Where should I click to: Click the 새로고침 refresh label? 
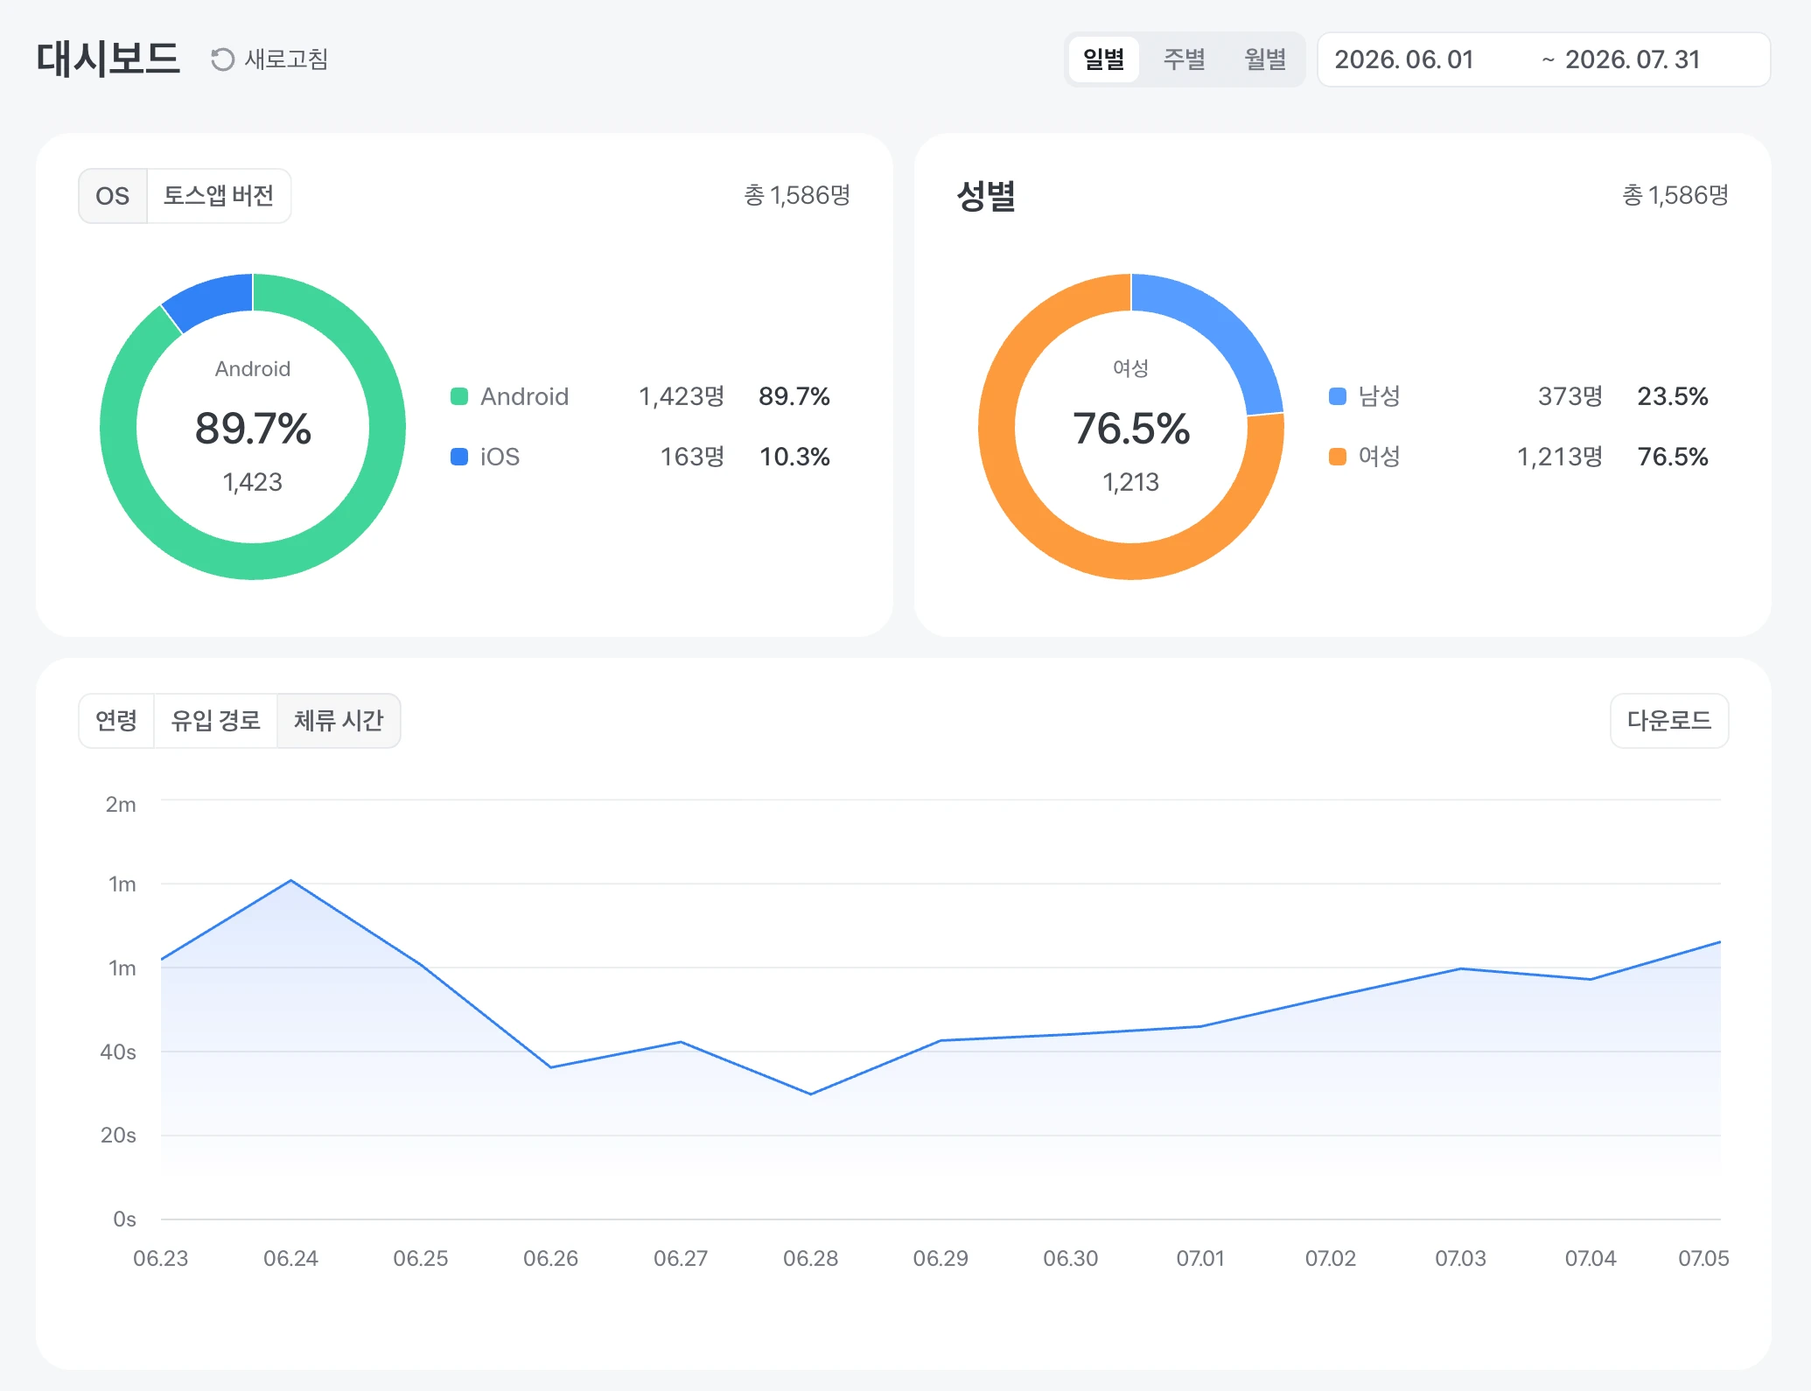pos(286,59)
